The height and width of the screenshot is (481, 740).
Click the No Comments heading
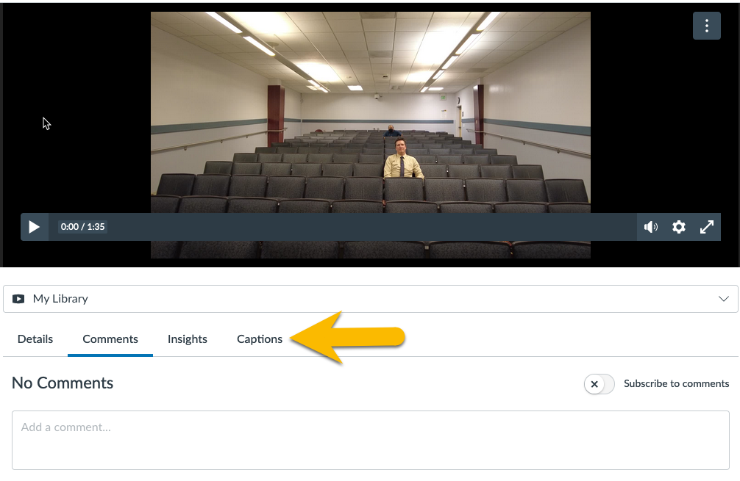click(63, 383)
